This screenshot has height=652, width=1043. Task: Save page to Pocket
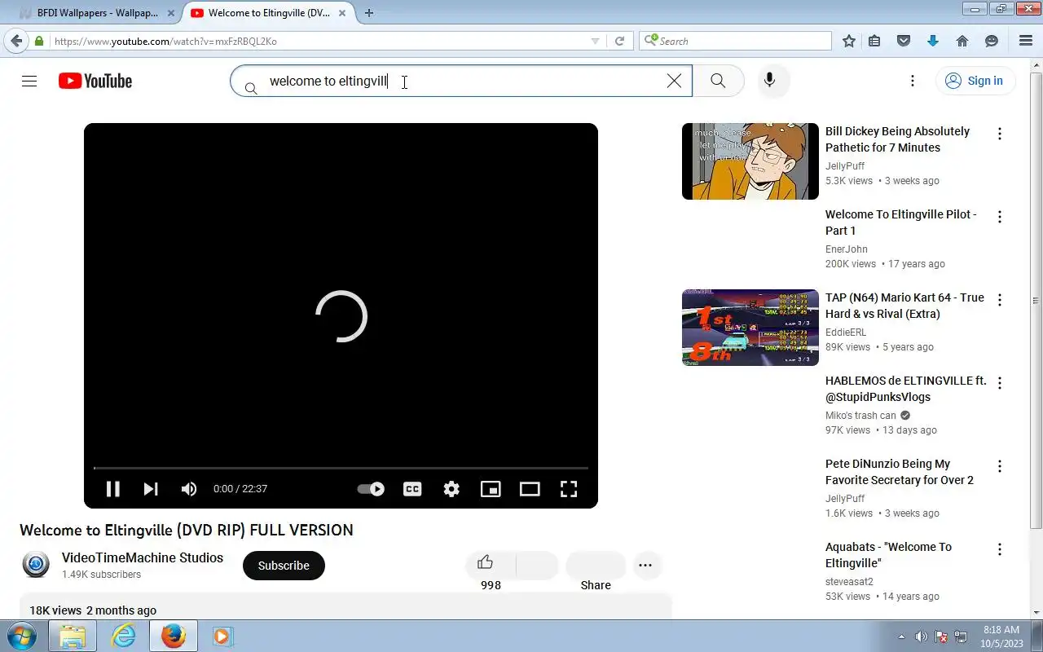(x=904, y=41)
